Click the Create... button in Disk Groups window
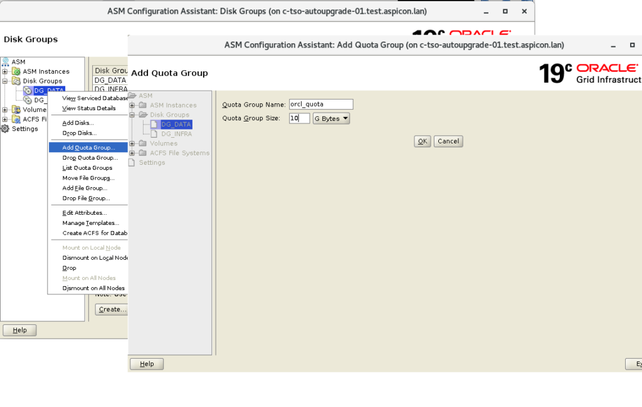 tap(112, 309)
